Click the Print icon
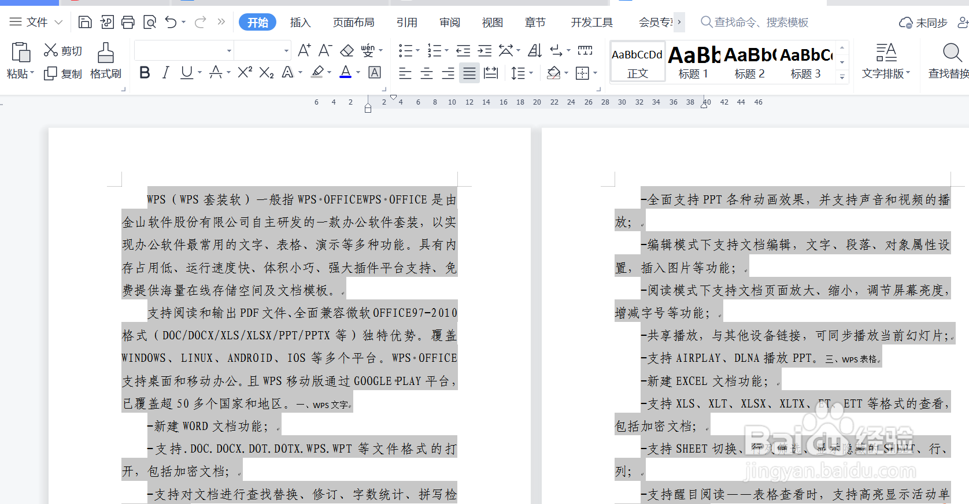Image resolution: width=969 pixels, height=504 pixels. tap(128, 22)
